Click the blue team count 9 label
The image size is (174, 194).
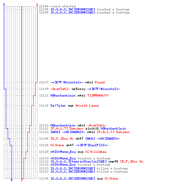point(4,5)
